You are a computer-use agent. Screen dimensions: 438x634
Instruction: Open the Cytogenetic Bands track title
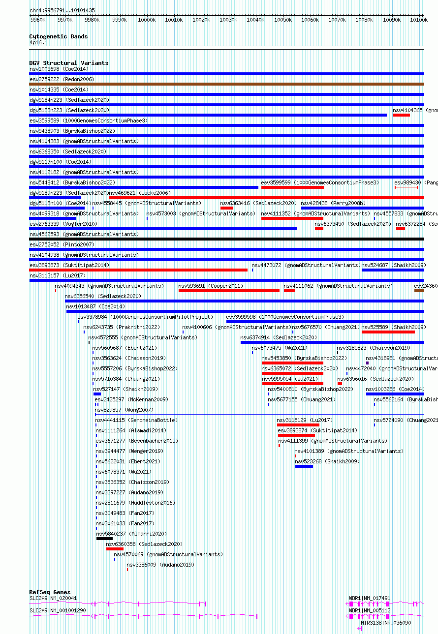click(59, 36)
